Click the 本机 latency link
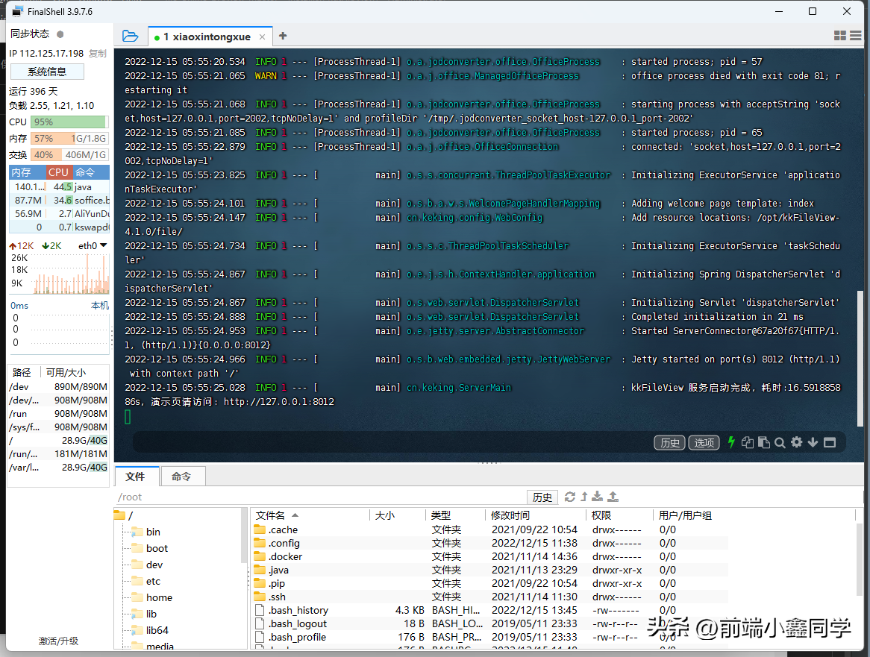 tap(100, 306)
